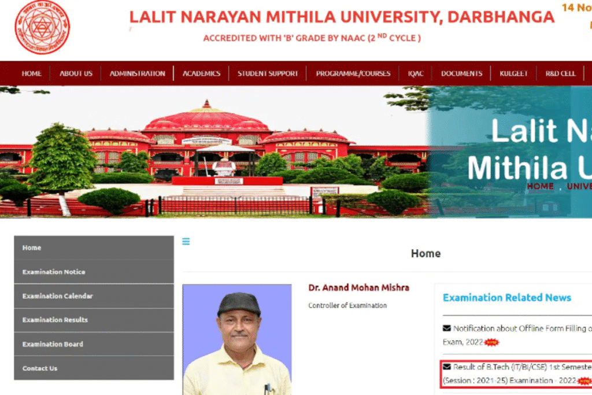Image resolution: width=592 pixels, height=395 pixels.
Task: Open the IQAC menu item
Action: 415,73
